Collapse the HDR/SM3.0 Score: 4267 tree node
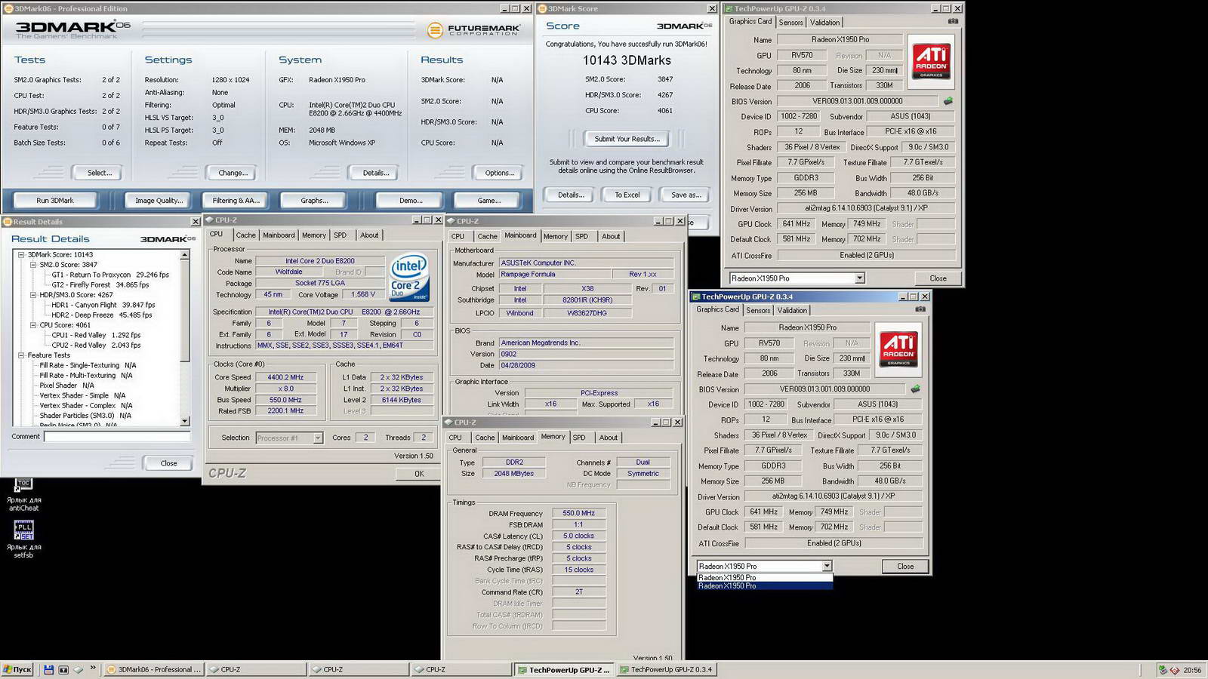 coord(33,295)
